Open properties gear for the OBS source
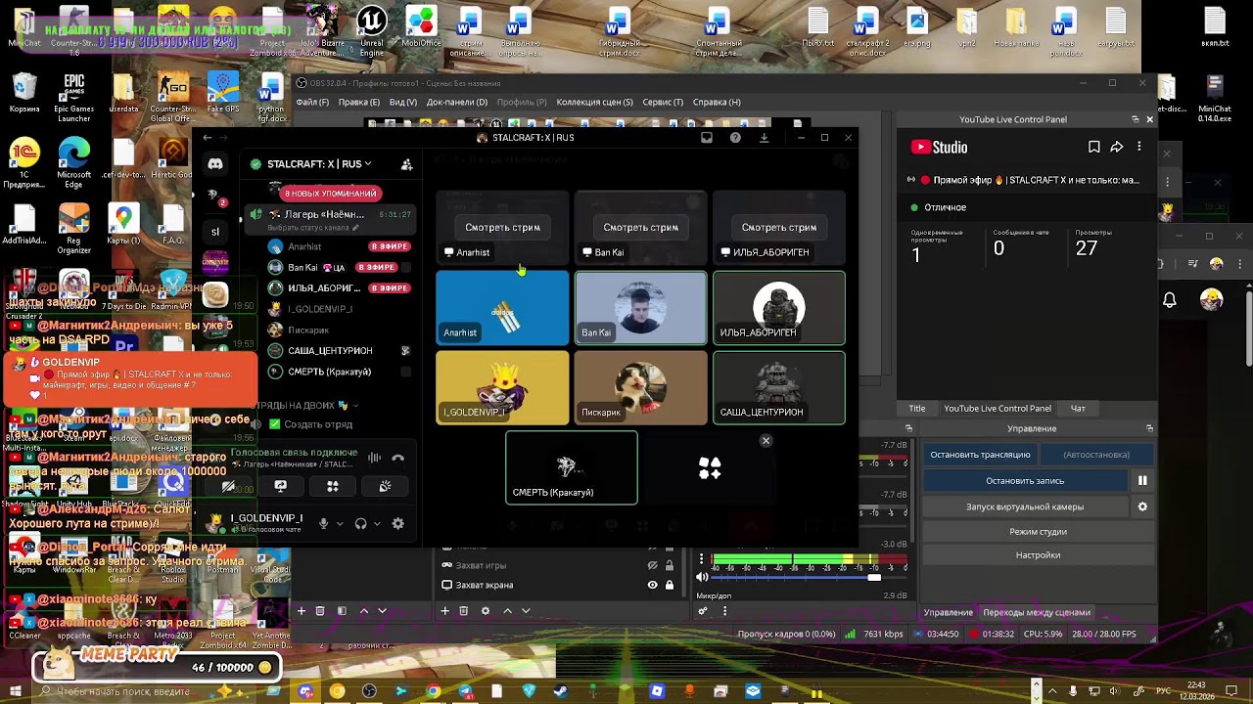 tap(485, 611)
